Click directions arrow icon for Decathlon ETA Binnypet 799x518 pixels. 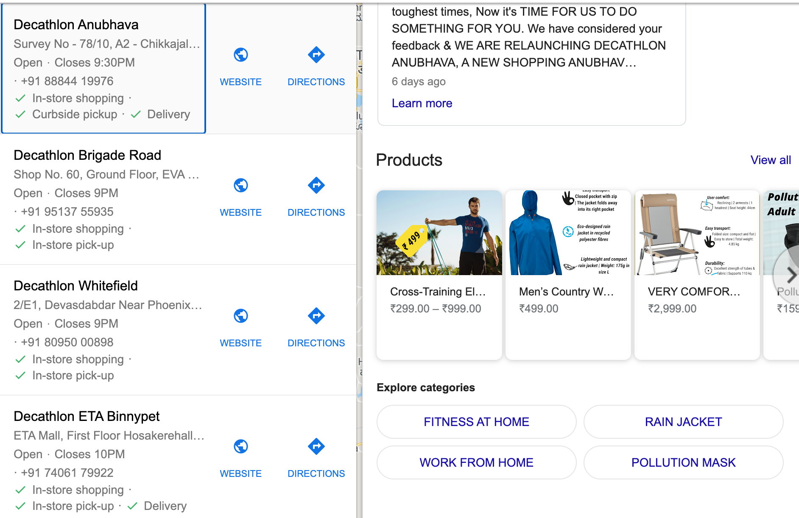click(316, 446)
